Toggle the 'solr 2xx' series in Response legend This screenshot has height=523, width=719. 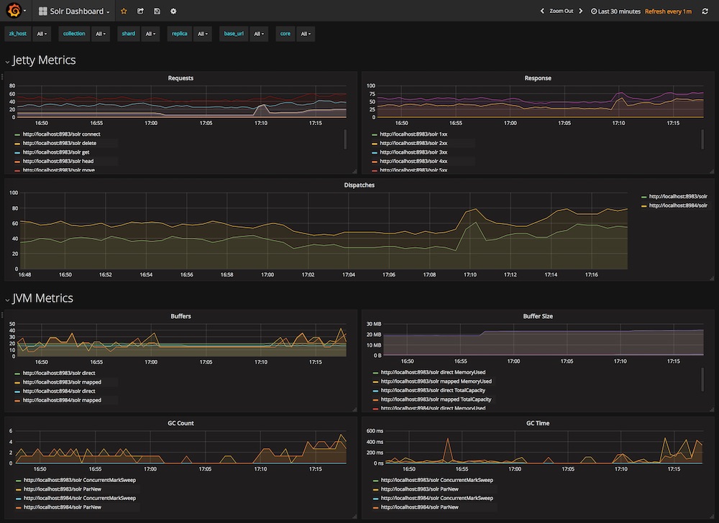[413, 144]
